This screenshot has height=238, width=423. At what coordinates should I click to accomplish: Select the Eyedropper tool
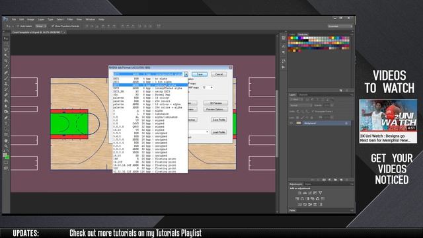6,67
